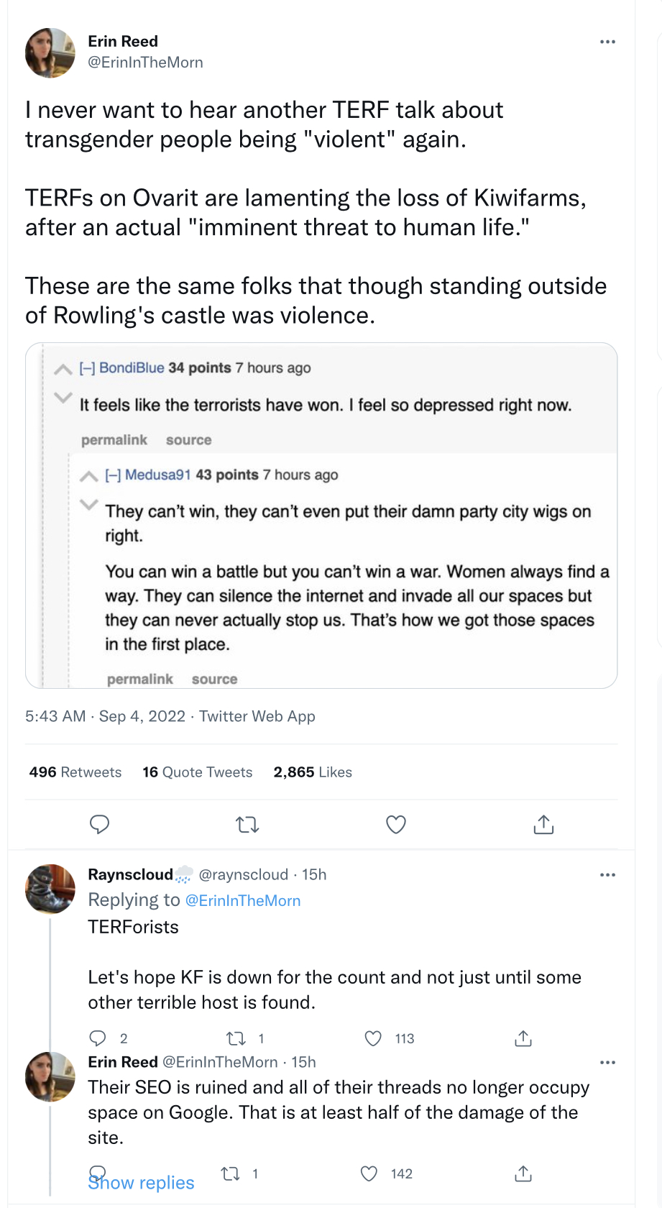Like the main tweet with heart icon

(396, 824)
